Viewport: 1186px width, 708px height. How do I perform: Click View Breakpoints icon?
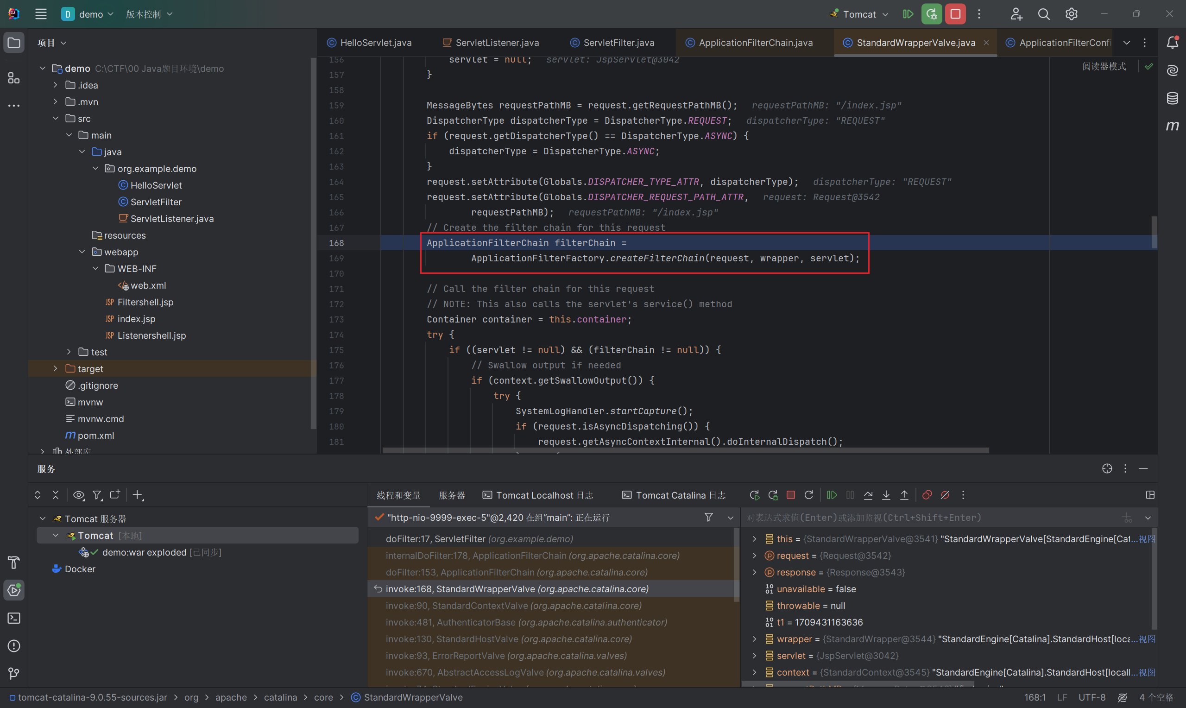click(x=927, y=495)
